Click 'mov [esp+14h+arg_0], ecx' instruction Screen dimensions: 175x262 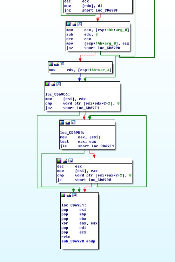tap(98, 43)
